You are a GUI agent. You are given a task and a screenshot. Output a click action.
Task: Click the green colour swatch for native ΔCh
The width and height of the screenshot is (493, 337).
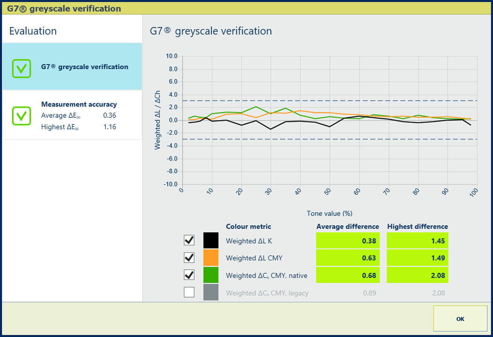[210, 275]
